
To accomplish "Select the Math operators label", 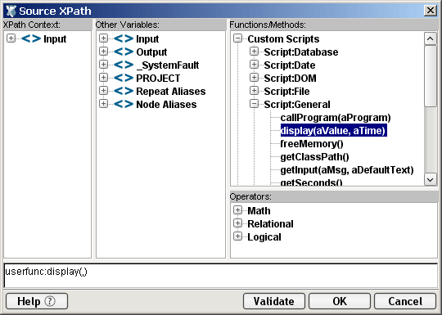I will pos(259,211).
